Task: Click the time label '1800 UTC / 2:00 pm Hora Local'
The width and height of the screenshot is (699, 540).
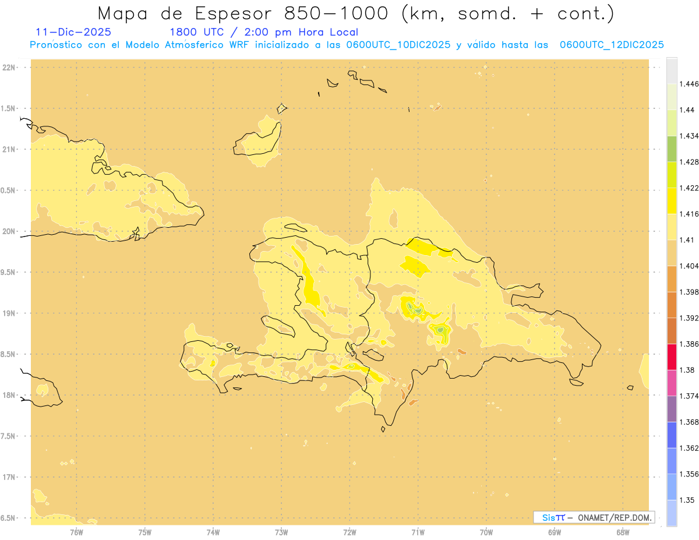Action: tap(263, 32)
